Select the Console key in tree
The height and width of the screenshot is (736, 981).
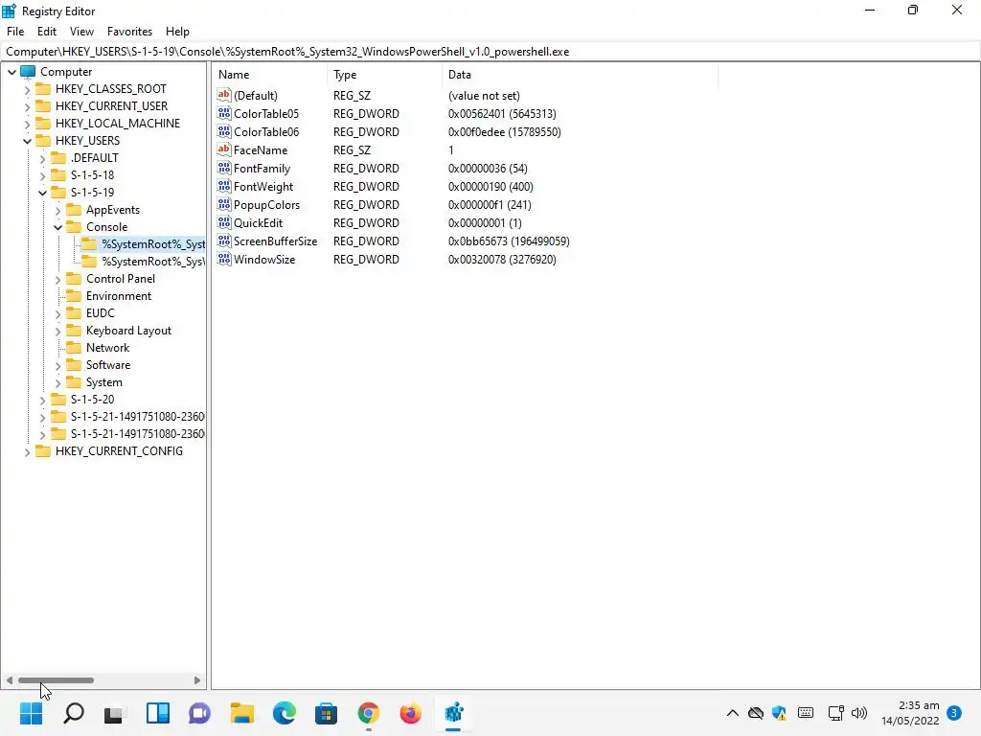pos(106,226)
